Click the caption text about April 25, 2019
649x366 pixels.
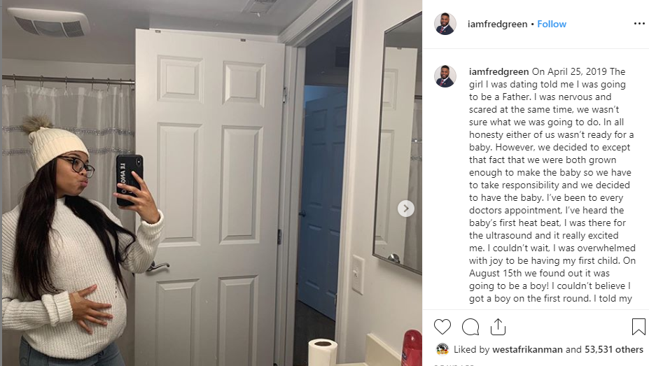[552, 185]
